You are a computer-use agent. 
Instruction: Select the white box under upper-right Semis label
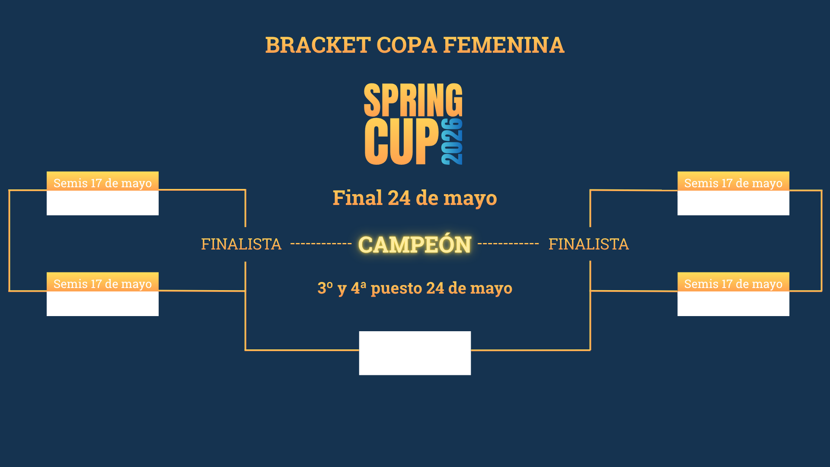point(733,203)
